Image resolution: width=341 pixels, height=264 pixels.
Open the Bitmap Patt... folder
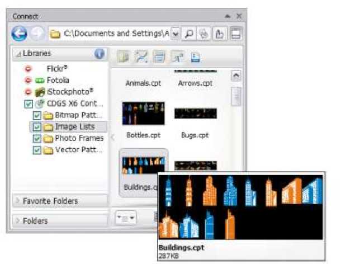[78, 115]
